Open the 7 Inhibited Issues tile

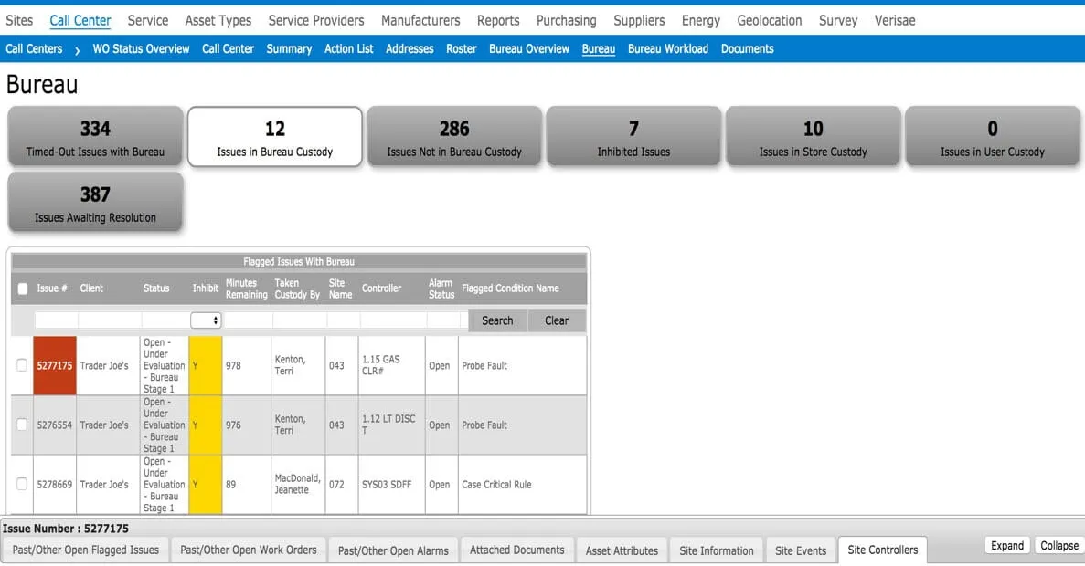pos(633,137)
